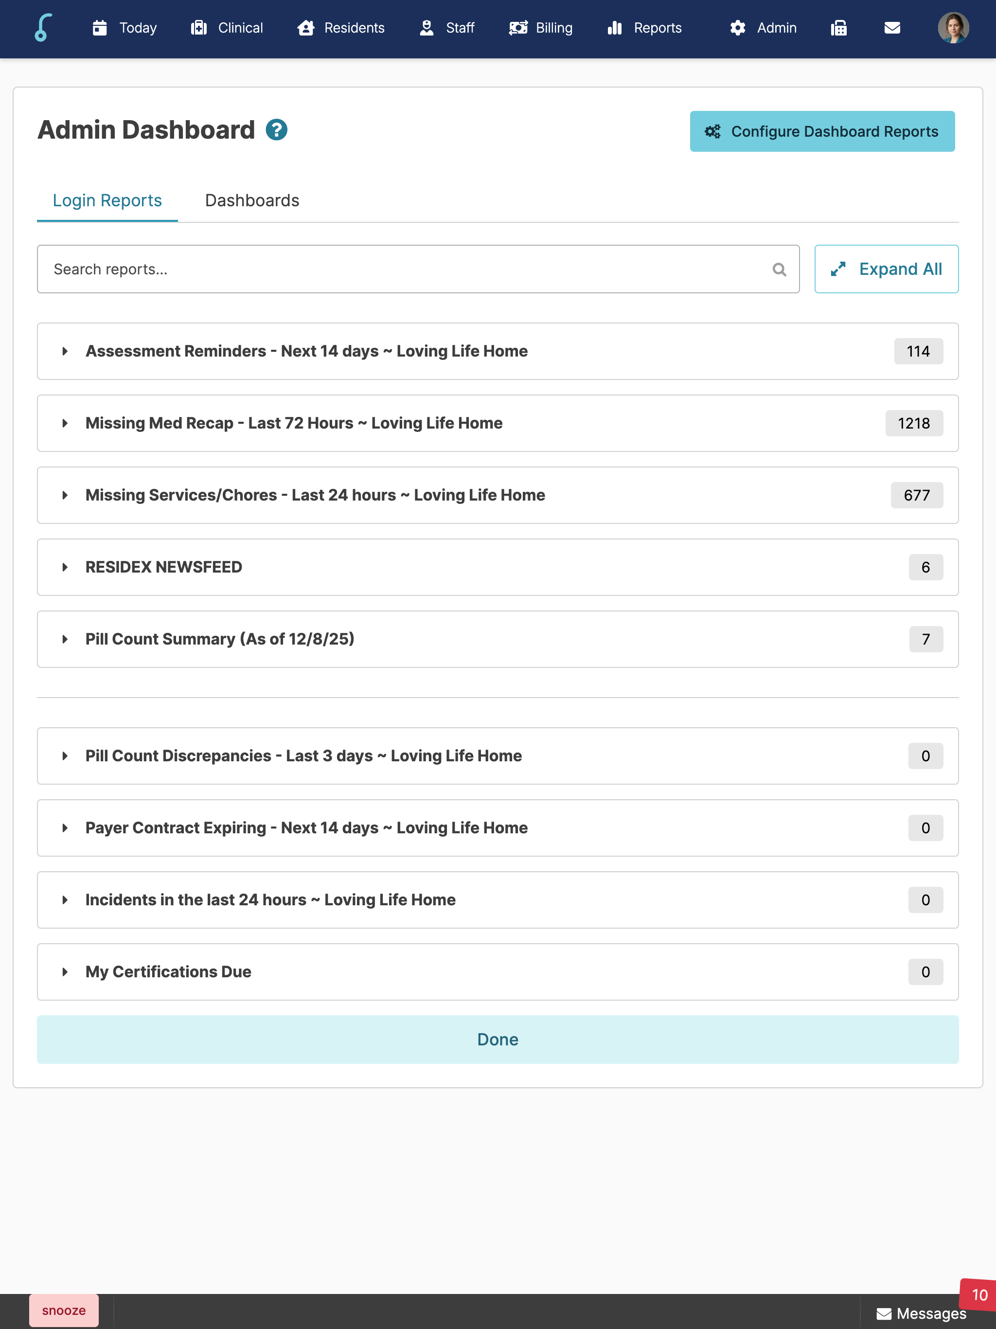Expand Missing Med Recap report

(498, 424)
